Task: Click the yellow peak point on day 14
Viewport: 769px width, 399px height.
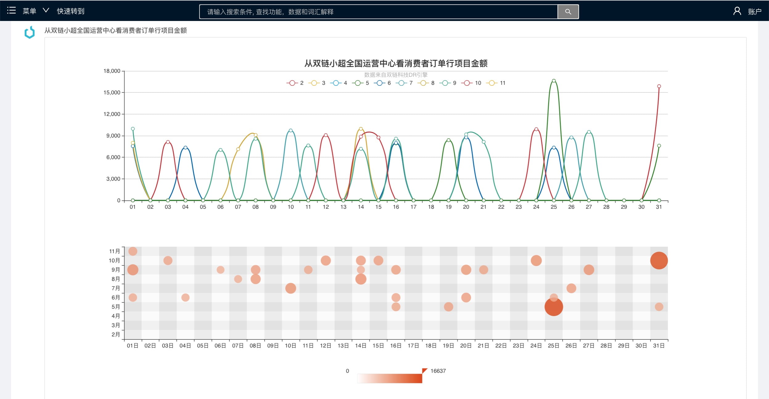Action: pos(361,129)
